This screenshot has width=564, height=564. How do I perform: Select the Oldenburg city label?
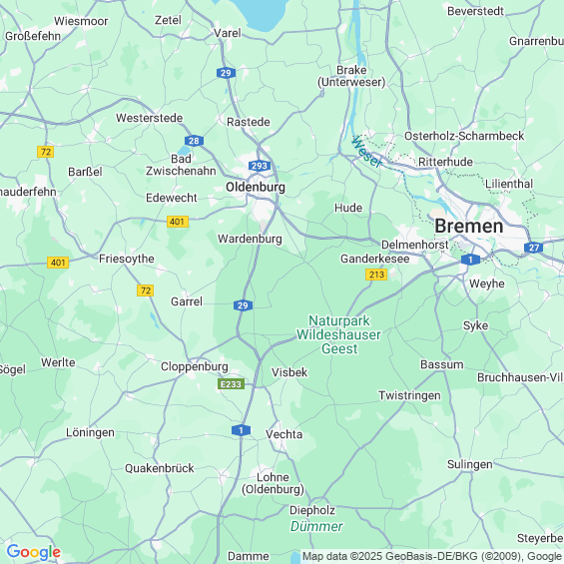coord(256,187)
